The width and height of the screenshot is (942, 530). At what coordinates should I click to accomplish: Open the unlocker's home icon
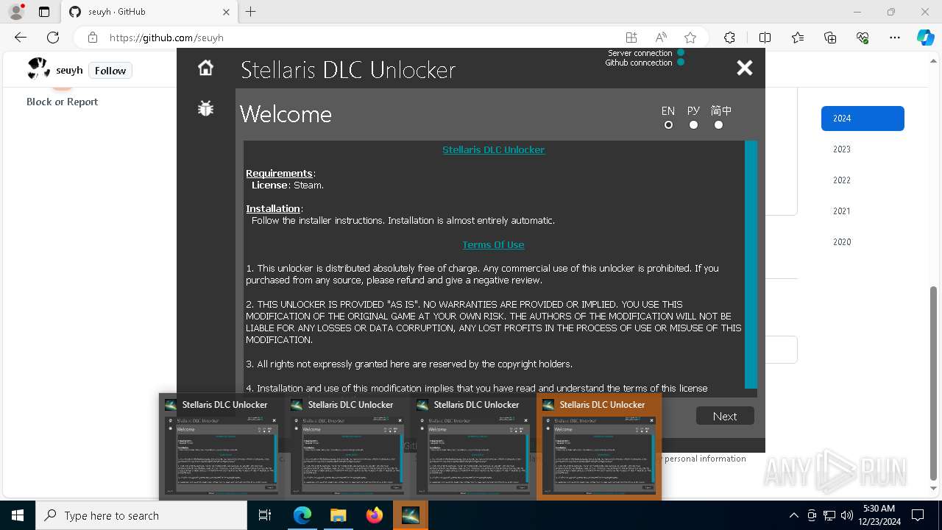point(205,68)
